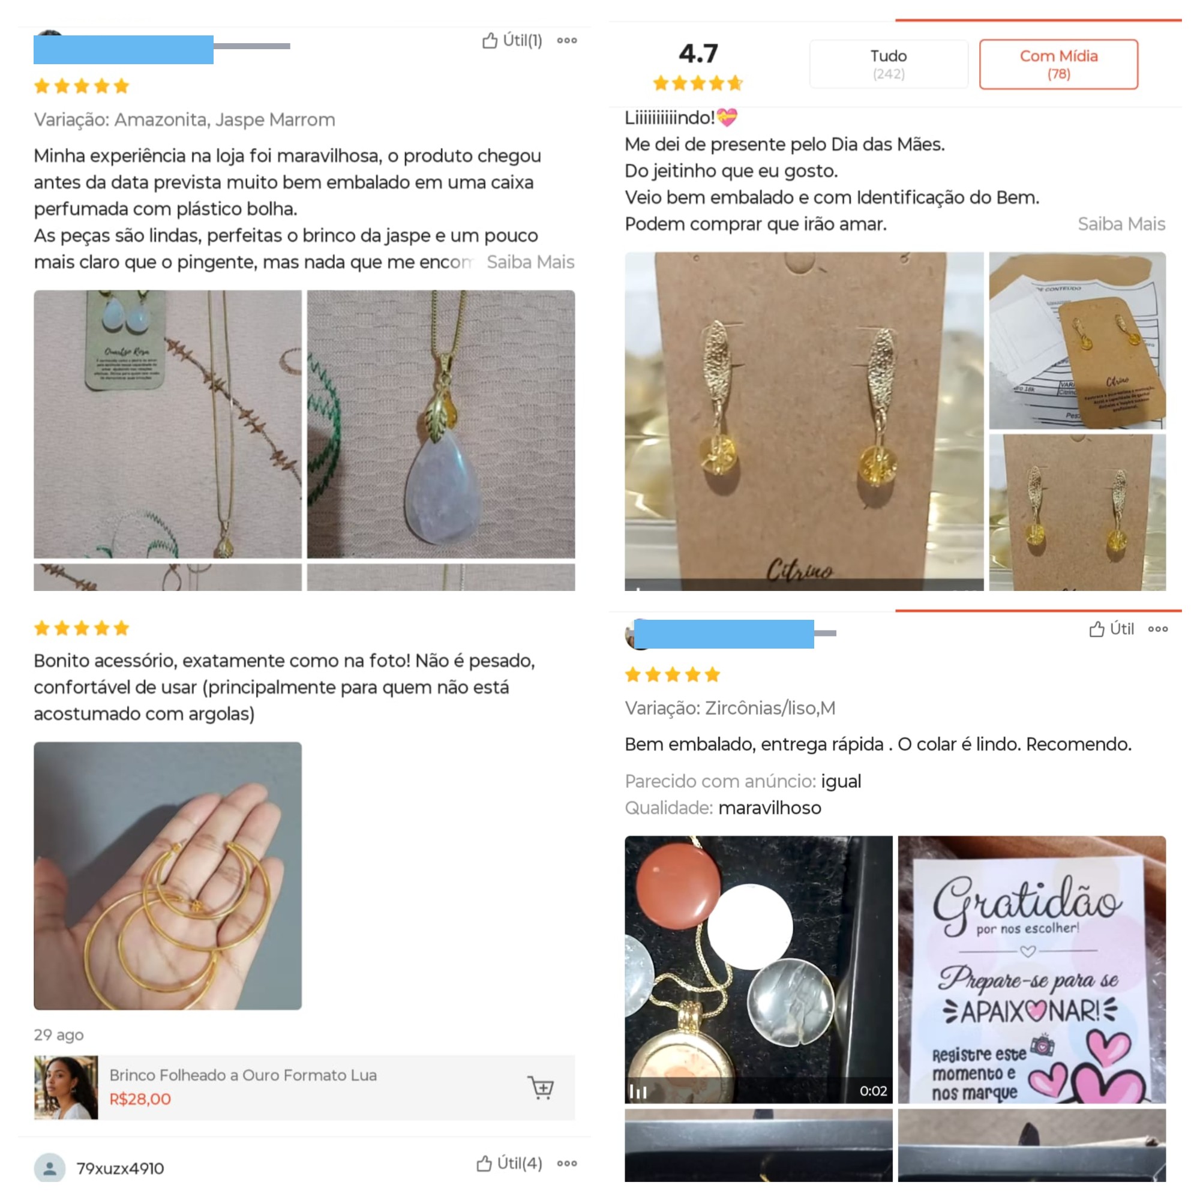
Task: Open gold hoop earrings in hand photo
Action: pos(168,876)
